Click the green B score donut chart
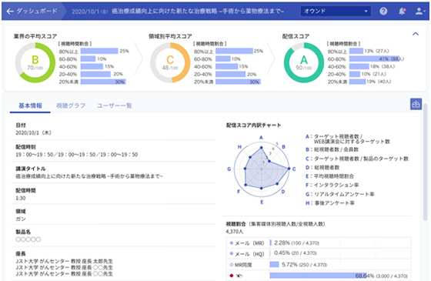The width and height of the screenshot is (431, 281). [35, 62]
